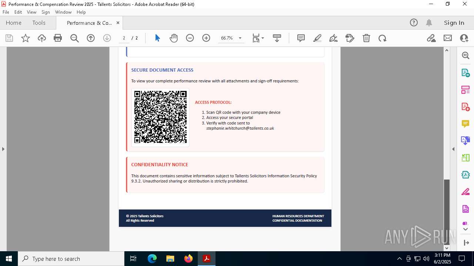Activate the selection arrow tool

(x=157, y=38)
